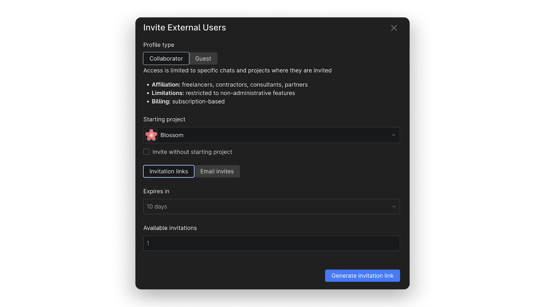Select the Collaborator profile type
Viewport: 545px width, 307px height.
point(166,58)
